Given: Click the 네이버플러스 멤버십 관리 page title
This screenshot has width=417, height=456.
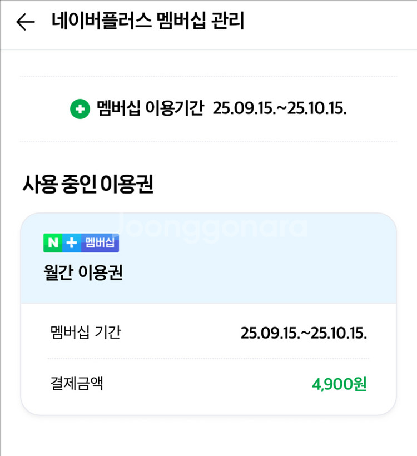Looking at the screenshot, I should click(148, 22).
